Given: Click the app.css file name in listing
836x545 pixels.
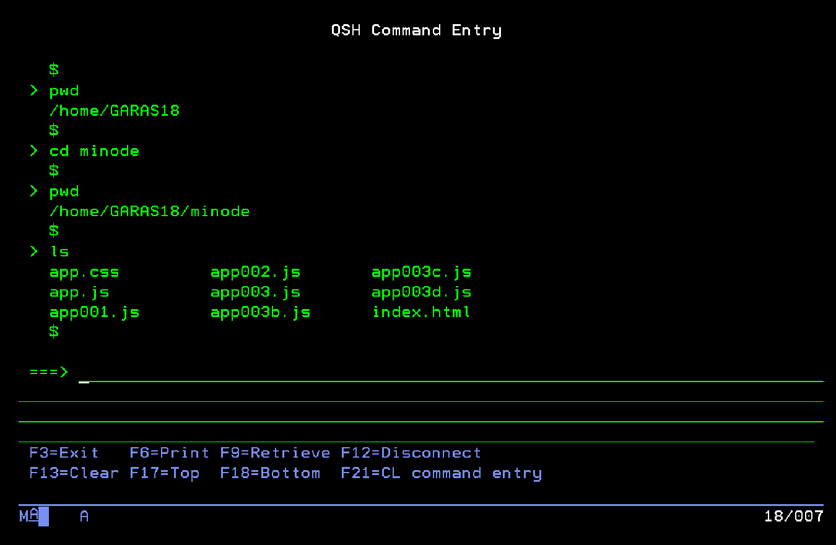Looking at the screenshot, I should coord(84,272).
